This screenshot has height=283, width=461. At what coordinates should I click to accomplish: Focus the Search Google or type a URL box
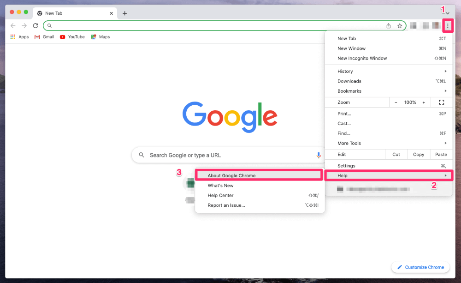[x=229, y=155]
